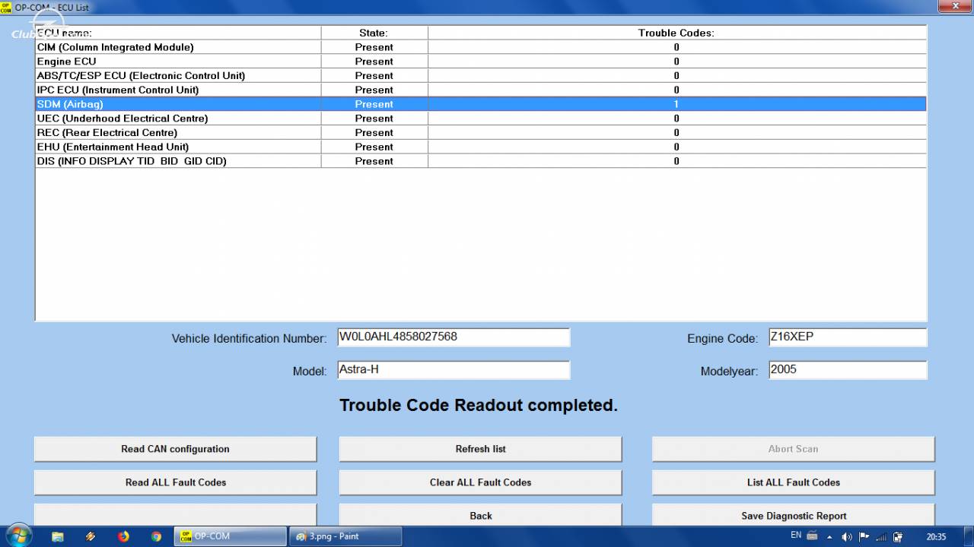This screenshot has width=974, height=547.
Task: Open the network signal tray icon
Action: coord(881,537)
